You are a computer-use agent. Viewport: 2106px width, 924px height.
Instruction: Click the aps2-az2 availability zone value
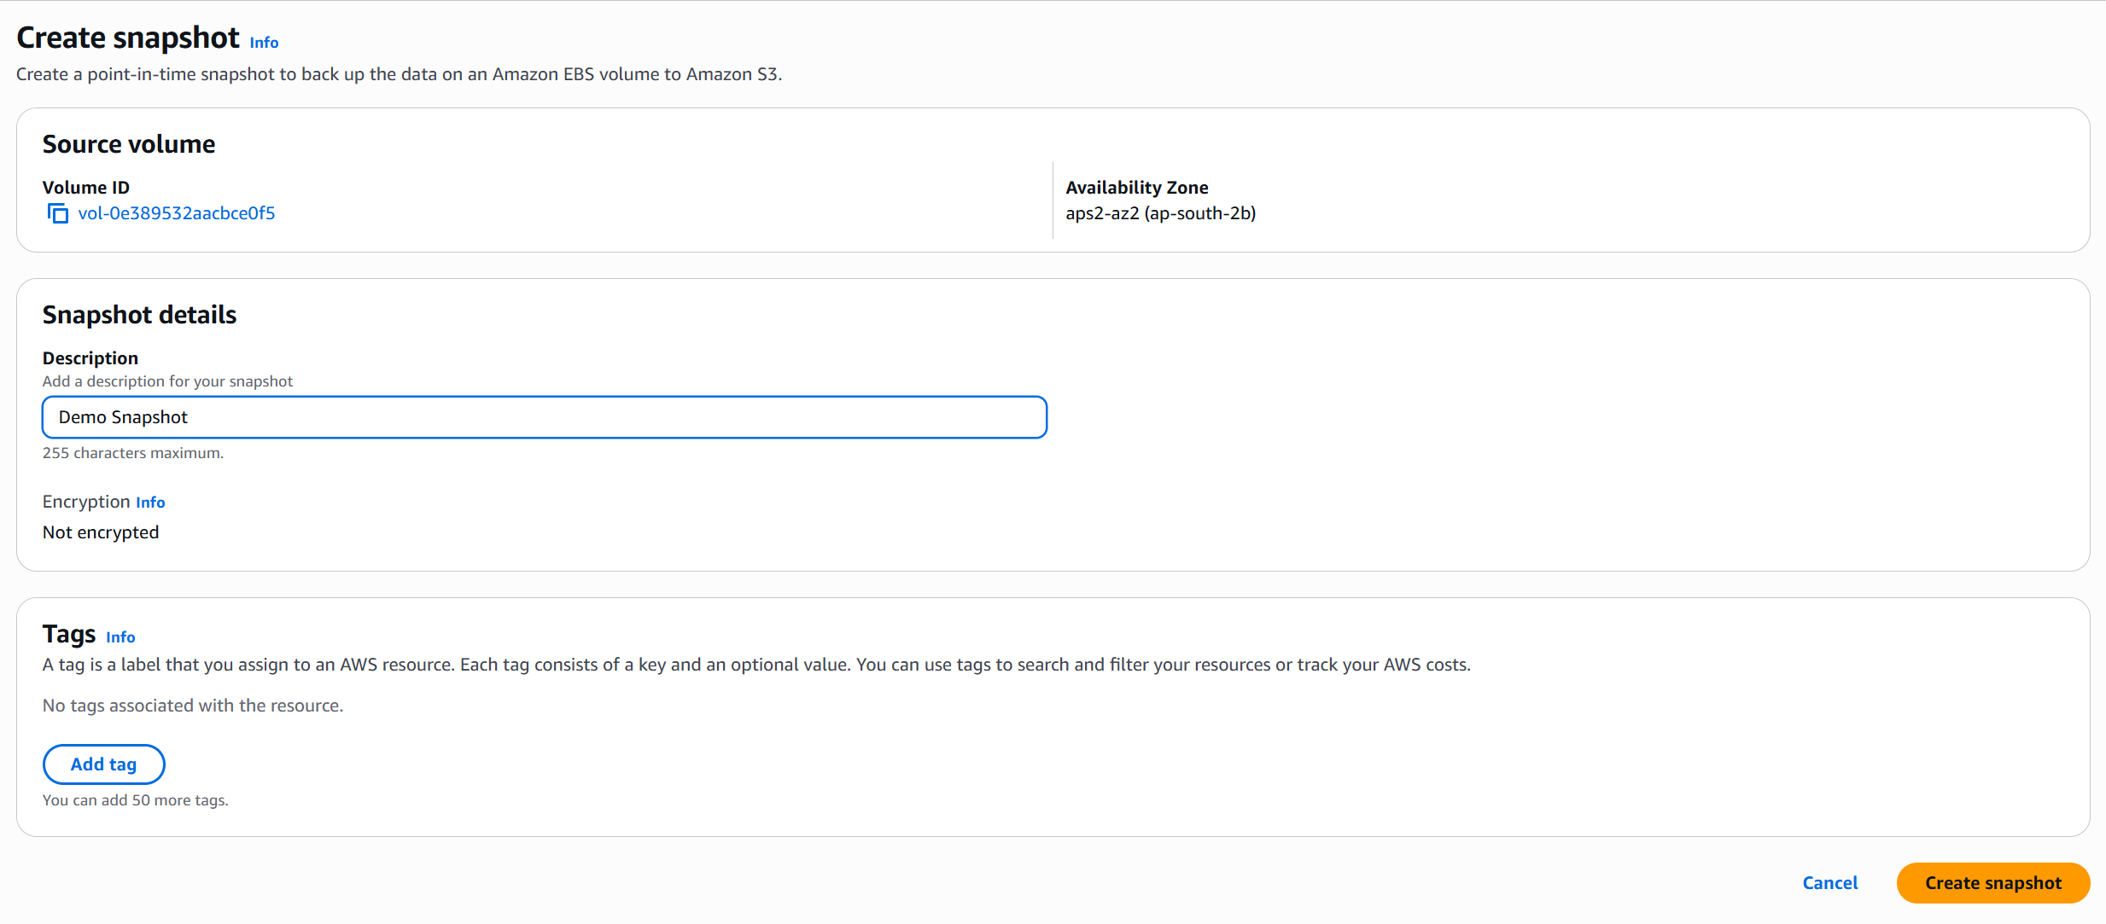pos(1160,213)
